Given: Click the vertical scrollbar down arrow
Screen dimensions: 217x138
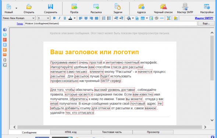Looking at the screenshot, I should point(212,120).
